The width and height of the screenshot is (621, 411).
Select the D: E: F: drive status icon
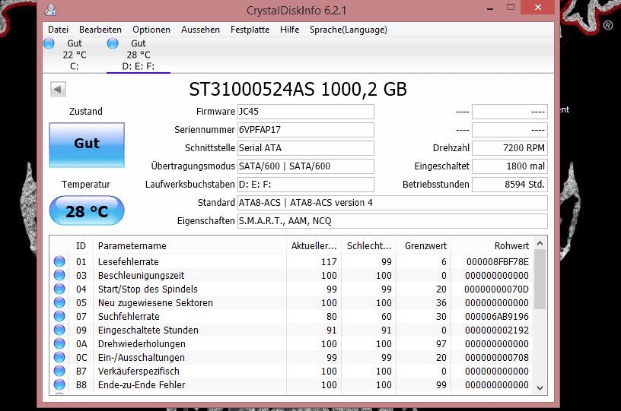click(x=113, y=43)
